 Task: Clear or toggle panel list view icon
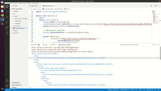[x=154, y=45]
